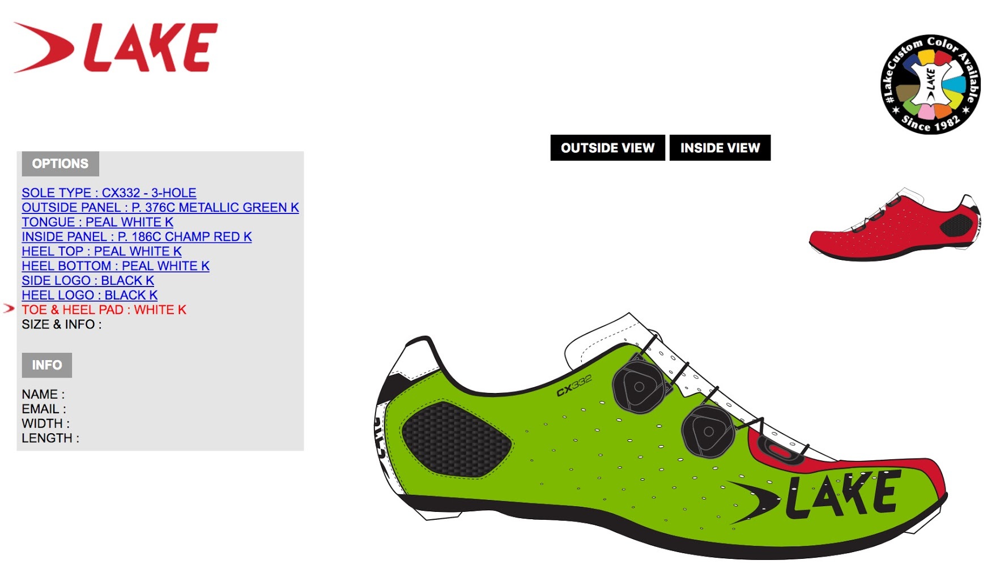The width and height of the screenshot is (996, 573).
Task: Click the upper BOA dial on the shoe
Action: tap(640, 387)
